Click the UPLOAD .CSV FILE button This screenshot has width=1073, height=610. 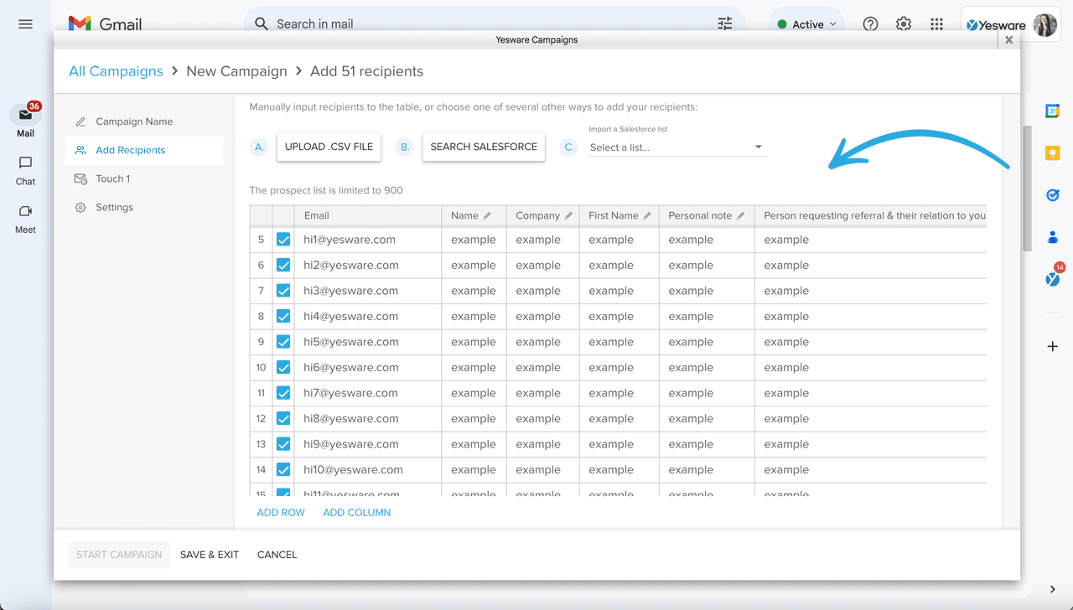point(329,147)
